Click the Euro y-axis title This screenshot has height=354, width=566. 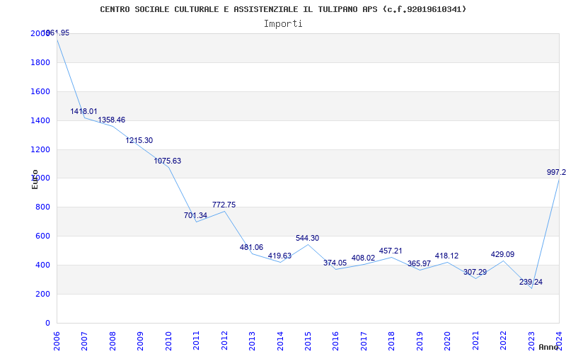(x=35, y=180)
